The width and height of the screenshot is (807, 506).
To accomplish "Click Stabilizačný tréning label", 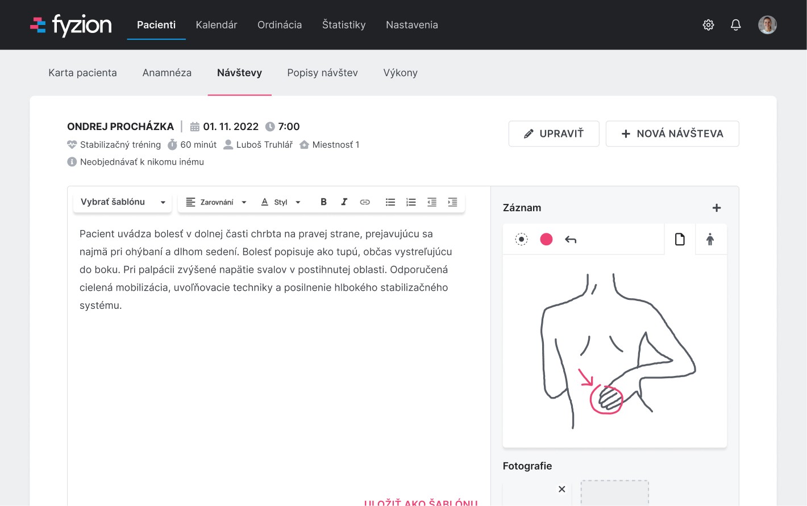I will tap(120, 145).
